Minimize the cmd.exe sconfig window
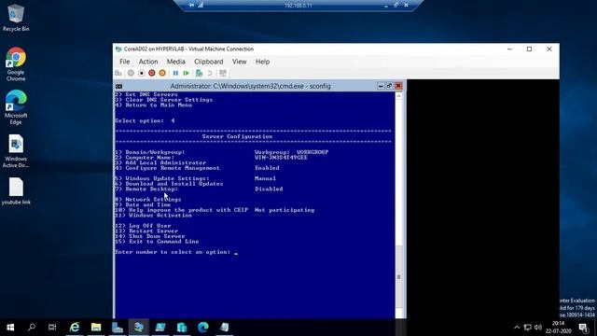Viewport: 597px width, 336px height. point(381,86)
